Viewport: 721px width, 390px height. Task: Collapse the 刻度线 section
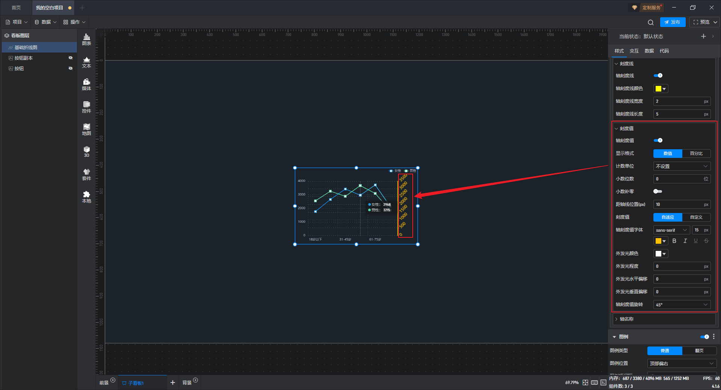(x=616, y=64)
